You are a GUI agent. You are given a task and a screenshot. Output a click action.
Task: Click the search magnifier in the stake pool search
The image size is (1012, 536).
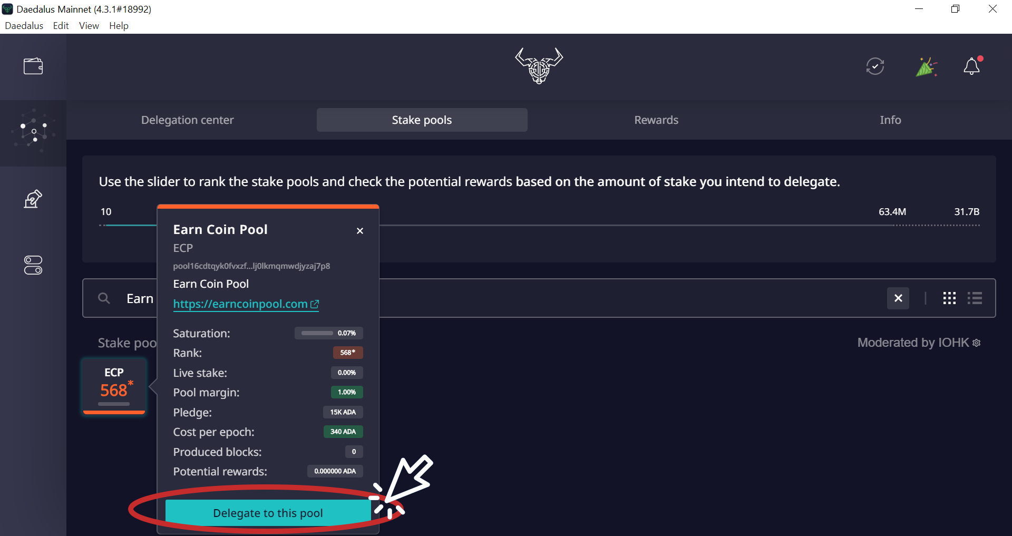coord(103,298)
